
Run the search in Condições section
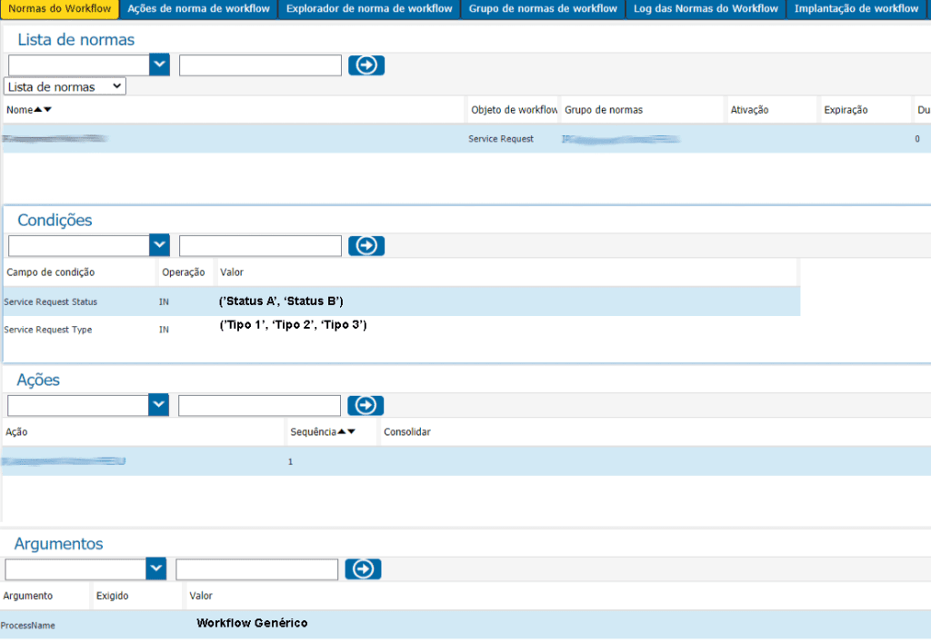pos(366,245)
